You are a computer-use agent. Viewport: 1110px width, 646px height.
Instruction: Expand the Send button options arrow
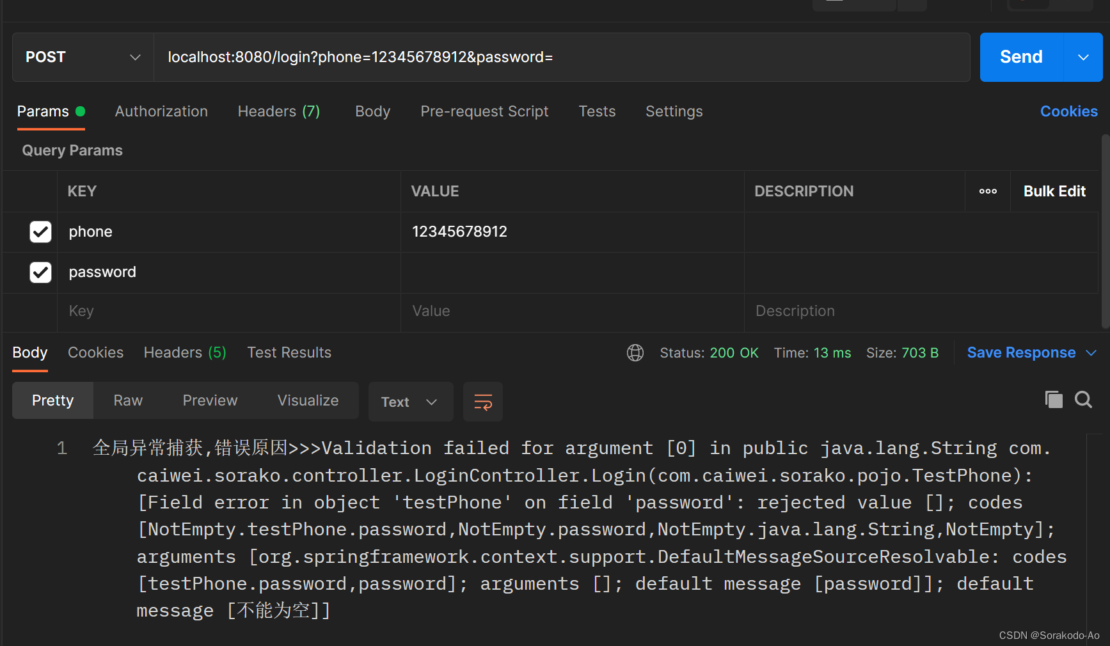coord(1082,57)
